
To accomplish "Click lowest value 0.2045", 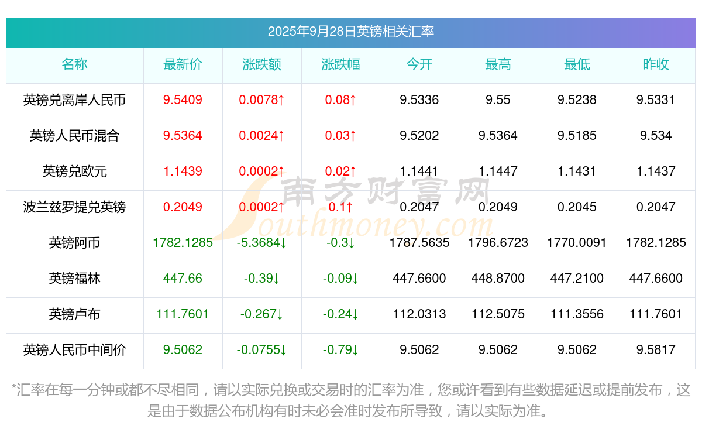I will tap(577, 207).
